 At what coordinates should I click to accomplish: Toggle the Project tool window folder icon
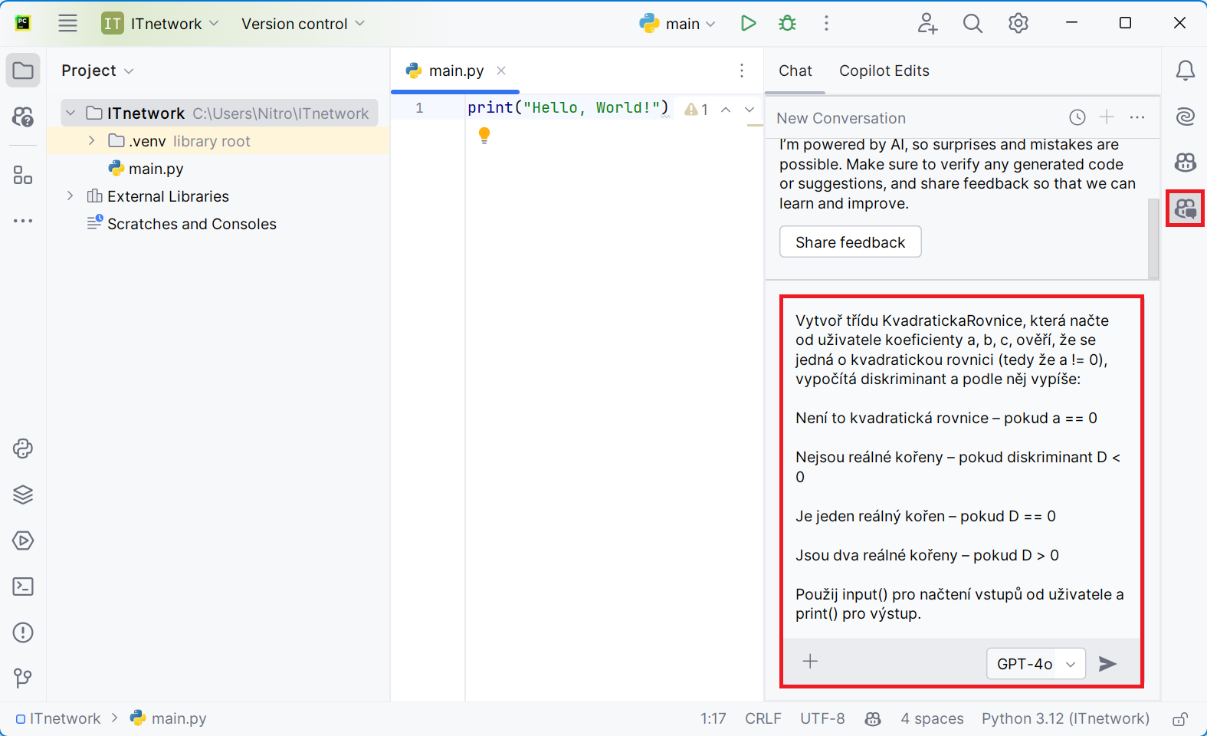(23, 71)
